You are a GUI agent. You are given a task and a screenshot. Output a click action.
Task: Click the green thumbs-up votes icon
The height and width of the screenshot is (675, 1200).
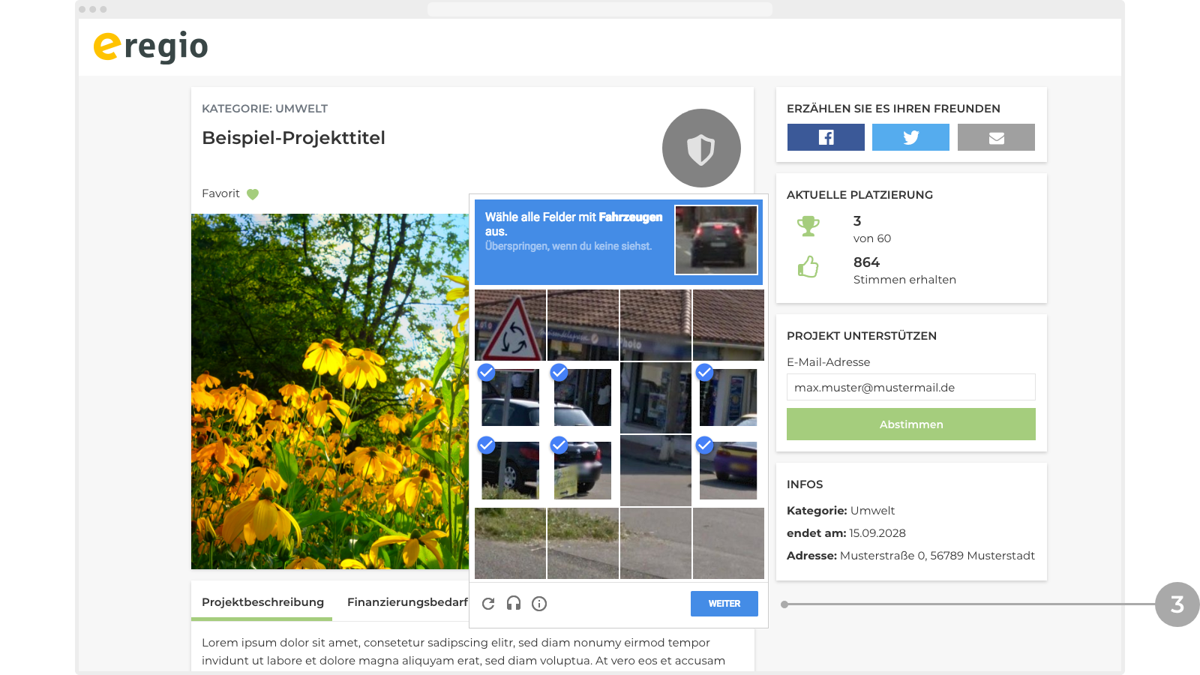(808, 267)
